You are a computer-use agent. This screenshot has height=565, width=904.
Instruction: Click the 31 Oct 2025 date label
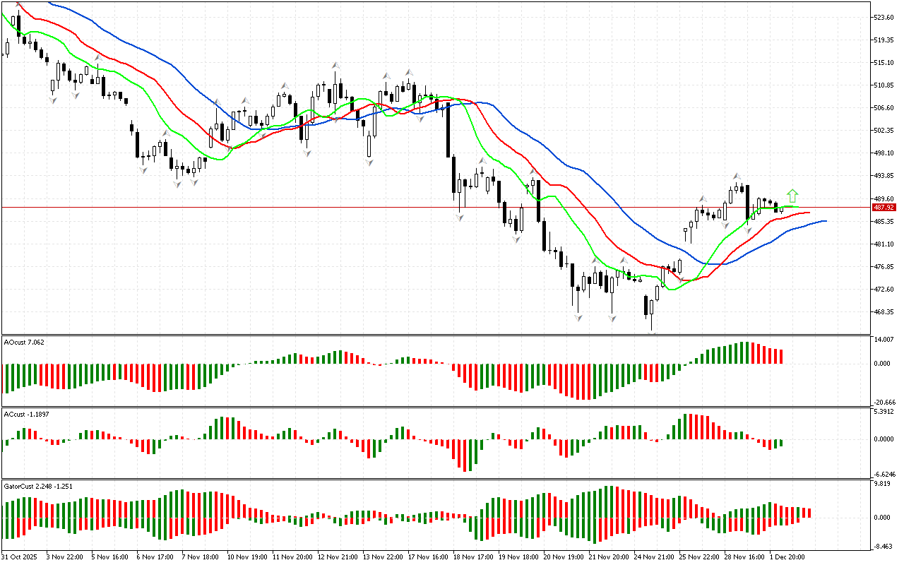click(20, 557)
